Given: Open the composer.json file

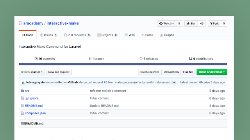Looking at the screenshot, I should click(36, 113).
